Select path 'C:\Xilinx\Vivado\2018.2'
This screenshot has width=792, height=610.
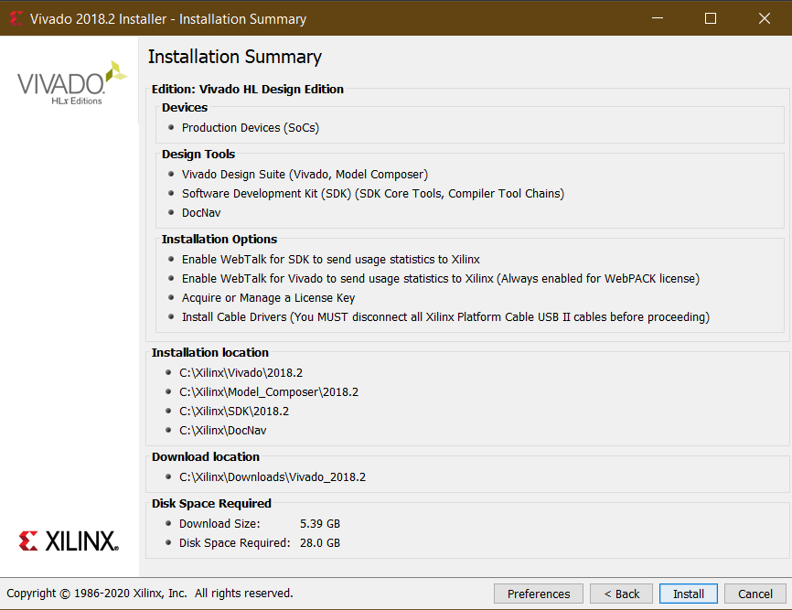(241, 372)
